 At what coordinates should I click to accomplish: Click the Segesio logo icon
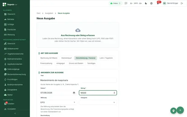[5, 5]
